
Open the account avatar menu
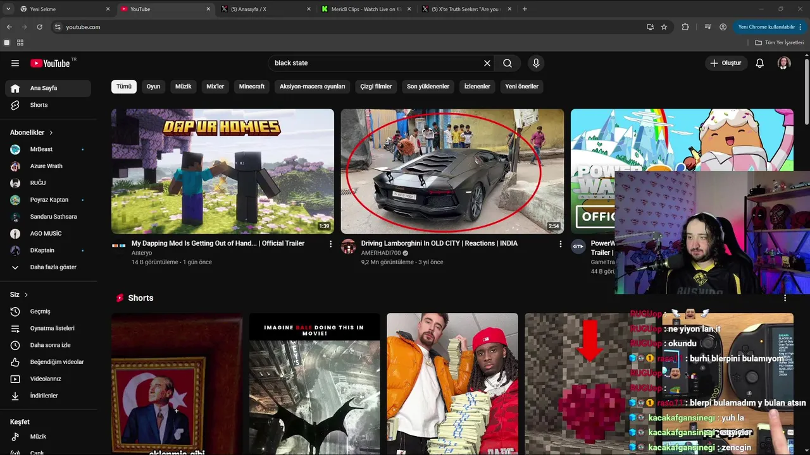pos(784,63)
